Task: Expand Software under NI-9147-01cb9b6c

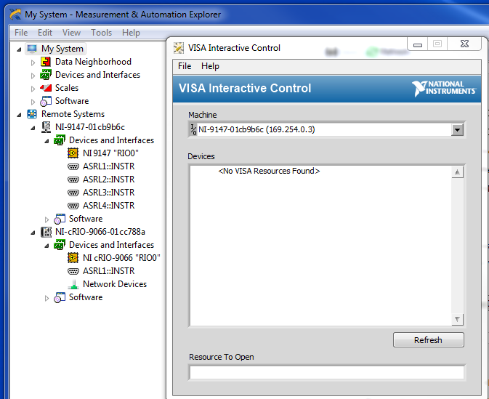Action: pos(47,219)
